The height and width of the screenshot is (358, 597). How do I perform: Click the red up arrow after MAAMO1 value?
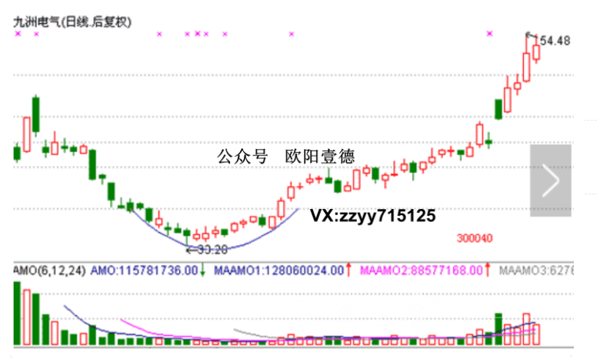(348, 270)
